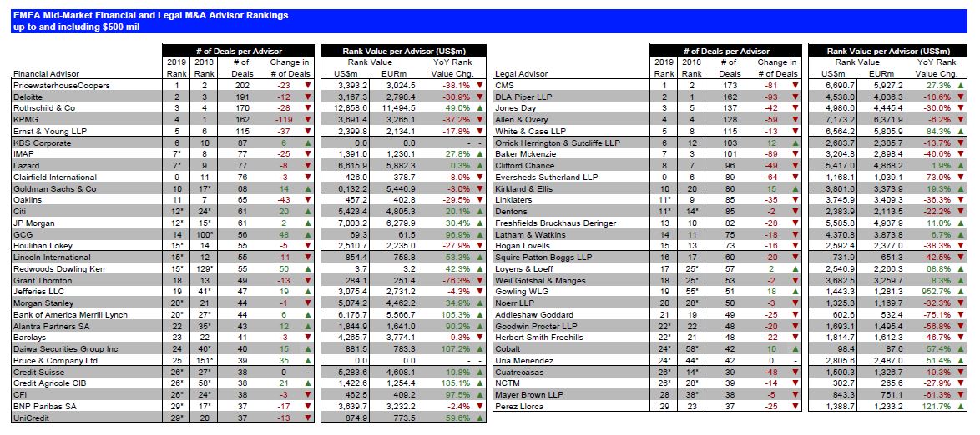Screen dimensions: 980x435
Task: Select 'Allen & Overy' cell
Action: click(519, 120)
